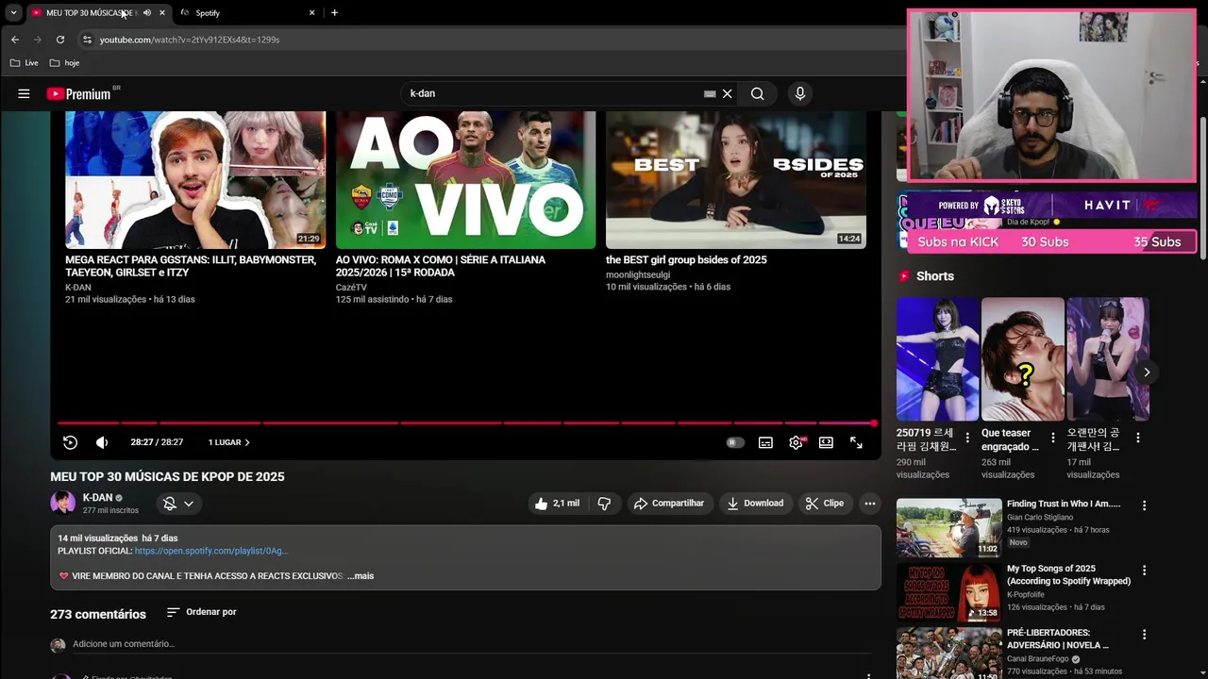Open options for 오랜만의 공개팬사 short
Viewport: 1208px width, 679px height.
pyautogui.click(x=1137, y=438)
